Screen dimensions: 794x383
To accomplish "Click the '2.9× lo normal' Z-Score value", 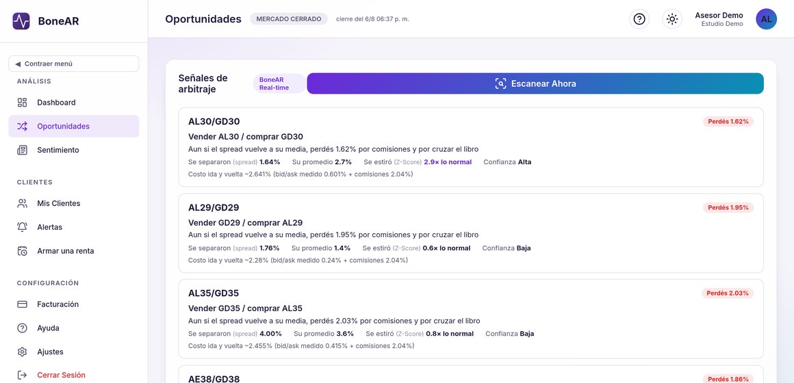I will [x=448, y=162].
